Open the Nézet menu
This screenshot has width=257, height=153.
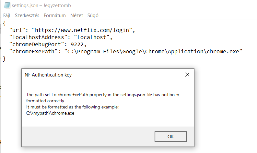pos(76,15)
